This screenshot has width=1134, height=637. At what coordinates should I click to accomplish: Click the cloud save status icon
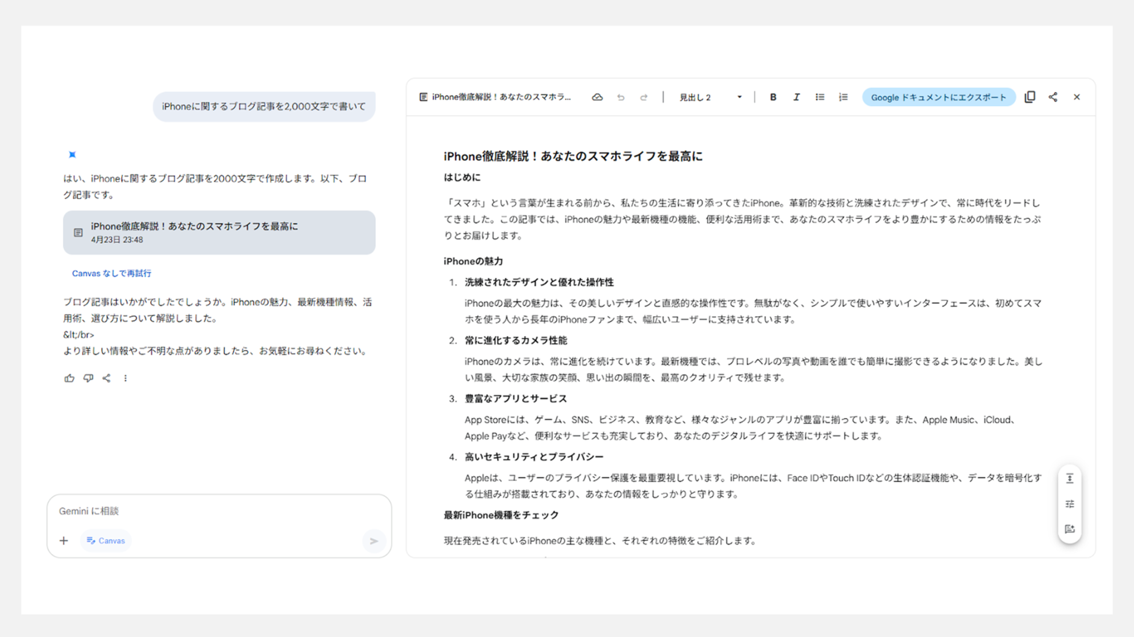[x=597, y=97]
